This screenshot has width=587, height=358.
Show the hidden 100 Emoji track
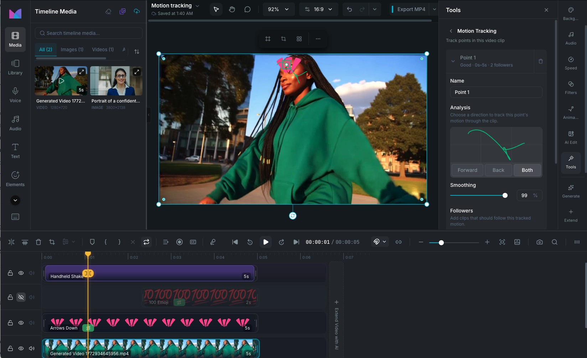coord(21,297)
